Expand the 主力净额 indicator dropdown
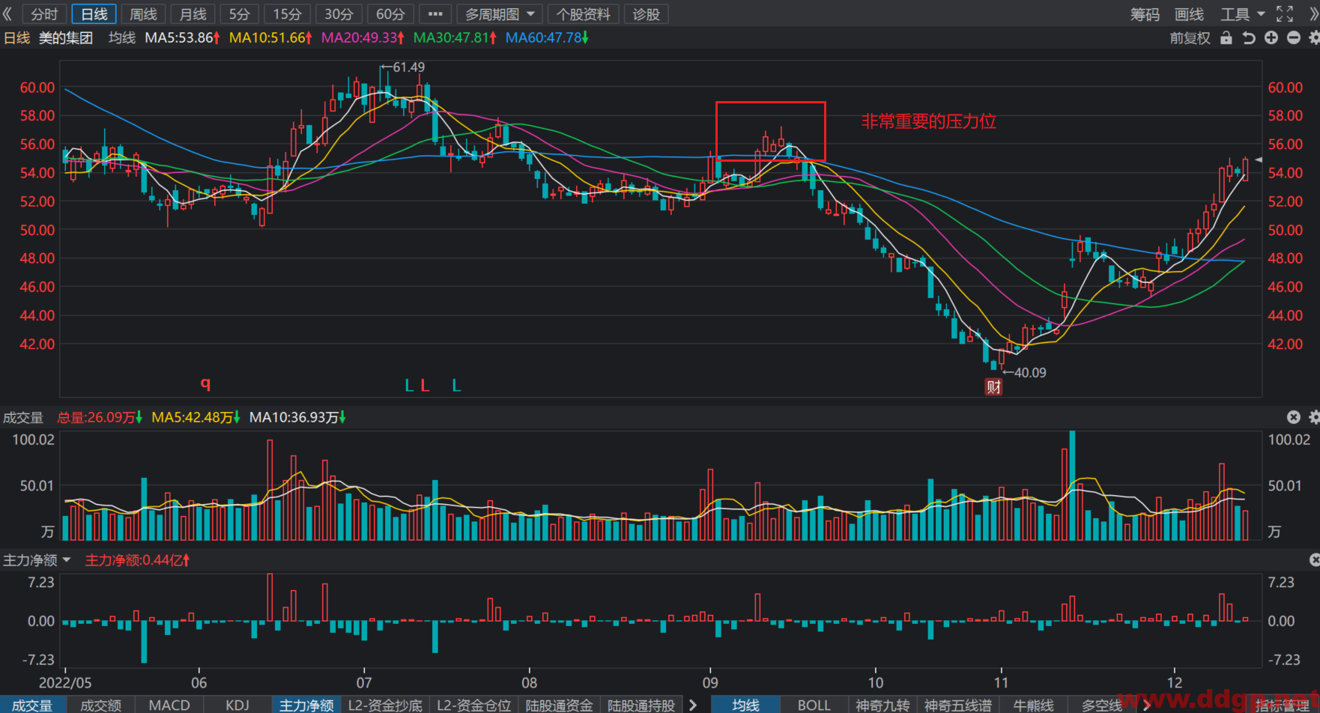This screenshot has height=713, width=1320. click(37, 560)
